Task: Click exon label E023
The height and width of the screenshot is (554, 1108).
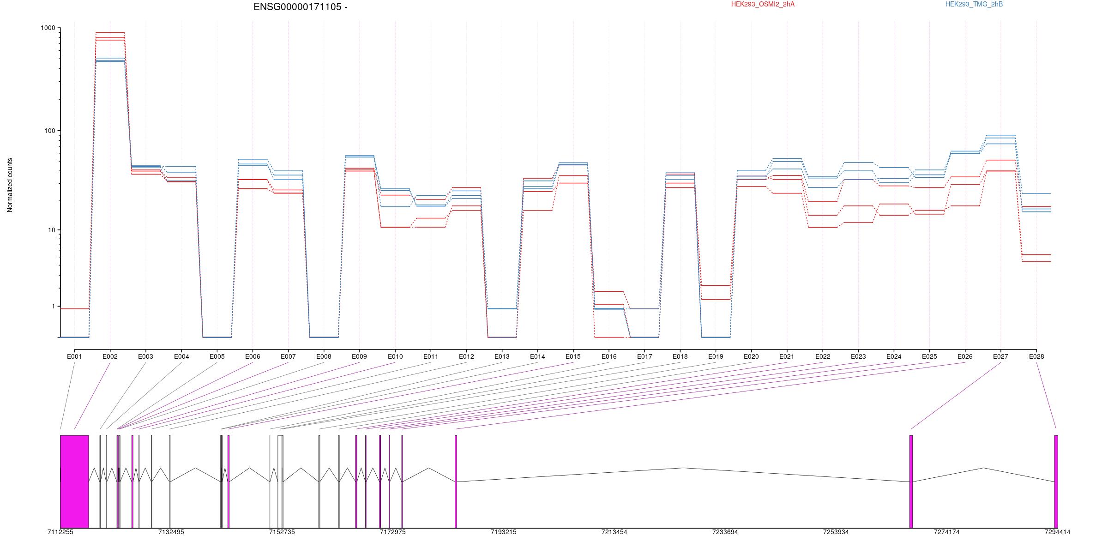Action: 858,356
